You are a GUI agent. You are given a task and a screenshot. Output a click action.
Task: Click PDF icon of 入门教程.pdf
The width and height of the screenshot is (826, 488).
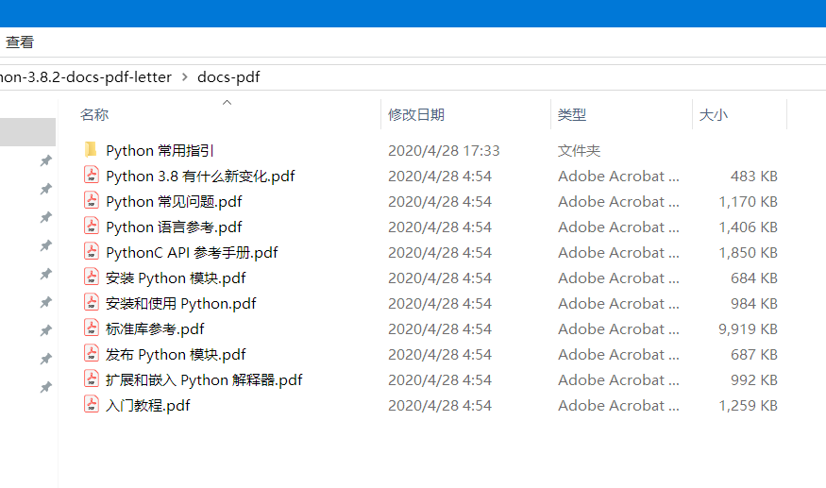click(x=92, y=405)
